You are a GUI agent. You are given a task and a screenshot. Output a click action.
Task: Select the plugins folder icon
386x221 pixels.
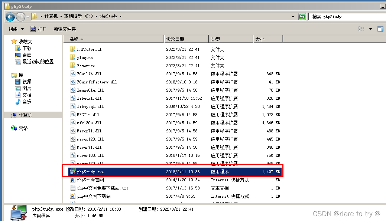coord(72,57)
